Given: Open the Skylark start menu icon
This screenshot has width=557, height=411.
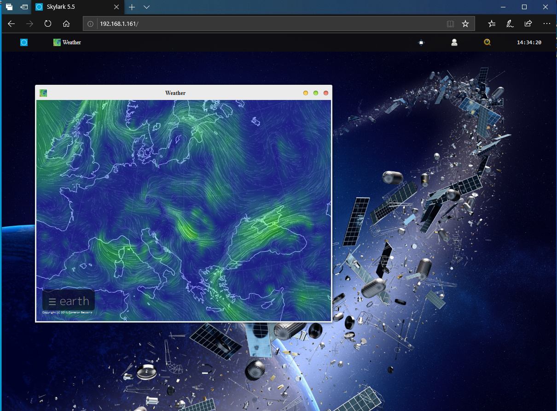Looking at the screenshot, I should coord(24,42).
